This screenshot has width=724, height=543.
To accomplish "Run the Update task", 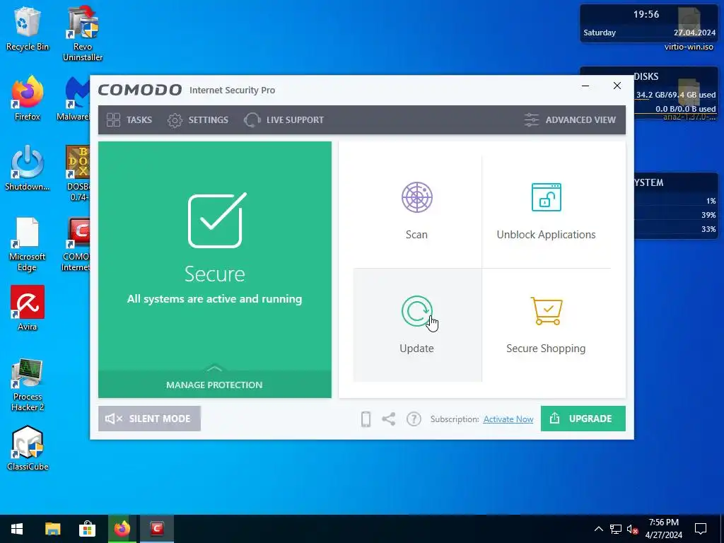I will pyautogui.click(x=417, y=325).
